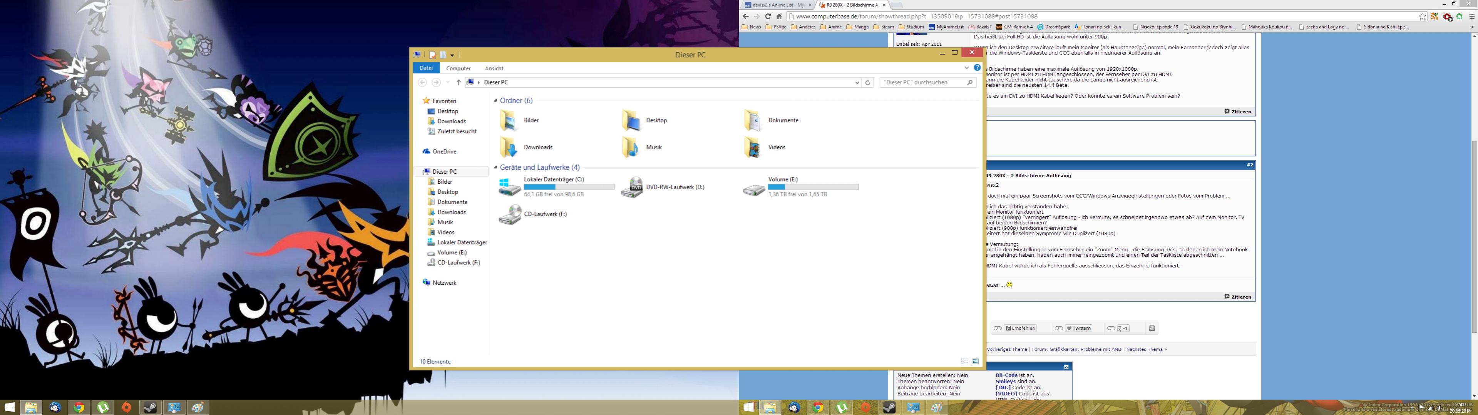Click the refresh button beside address bar
1478x415 pixels.
click(x=867, y=83)
